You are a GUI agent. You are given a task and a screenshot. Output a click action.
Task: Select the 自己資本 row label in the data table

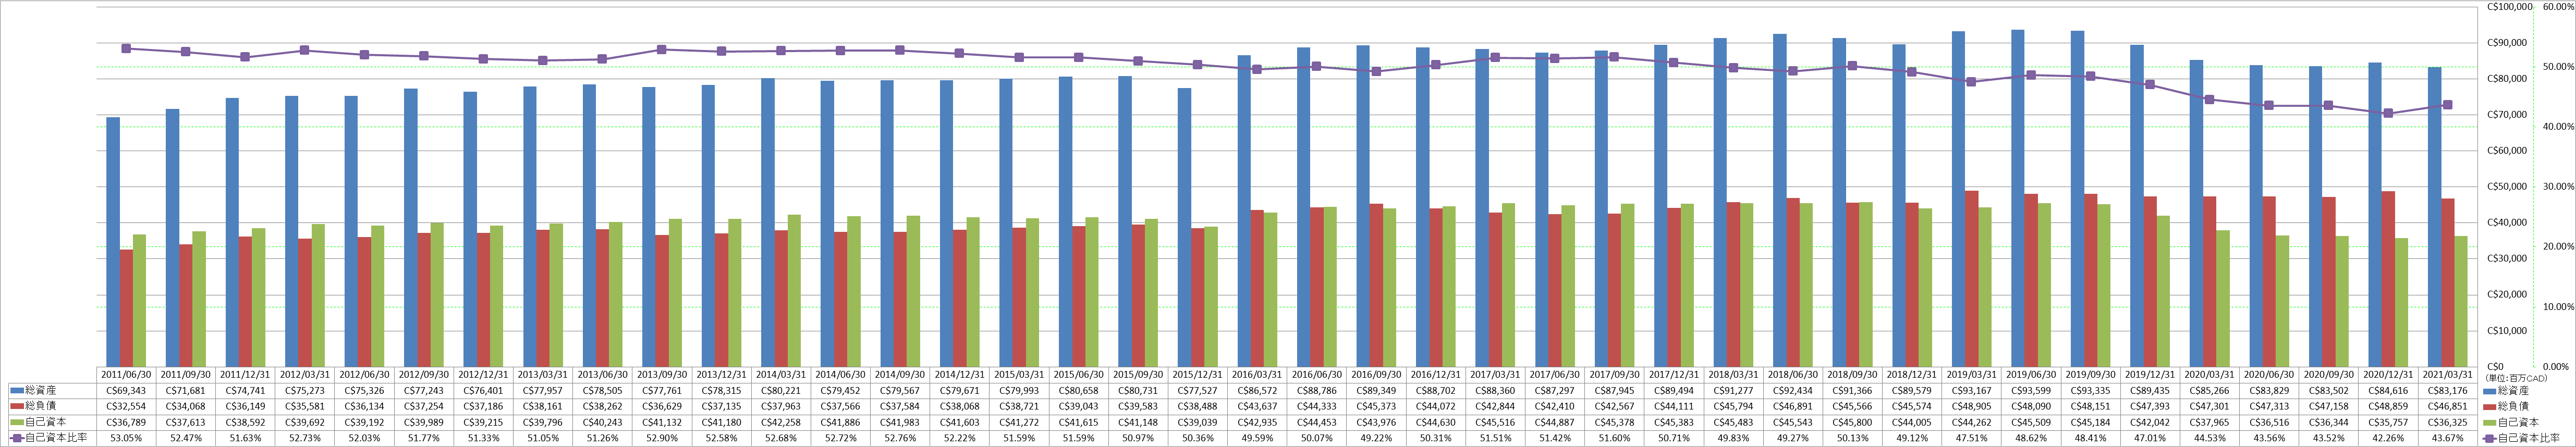[46, 422]
